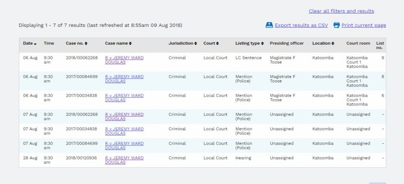The image size is (404, 184).
Task: Click the Export CSV download icon
Action: pos(269,25)
